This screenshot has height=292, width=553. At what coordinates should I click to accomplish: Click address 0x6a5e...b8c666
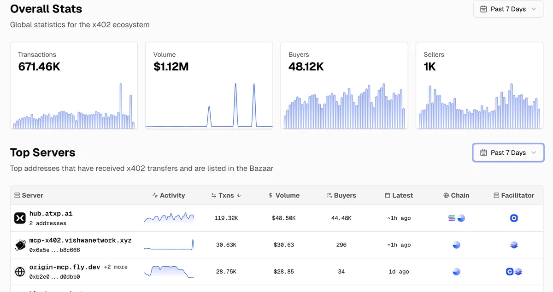(54, 250)
